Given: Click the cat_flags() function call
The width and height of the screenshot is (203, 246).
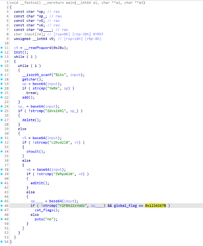Looking at the screenshot, I should tap(47, 210).
